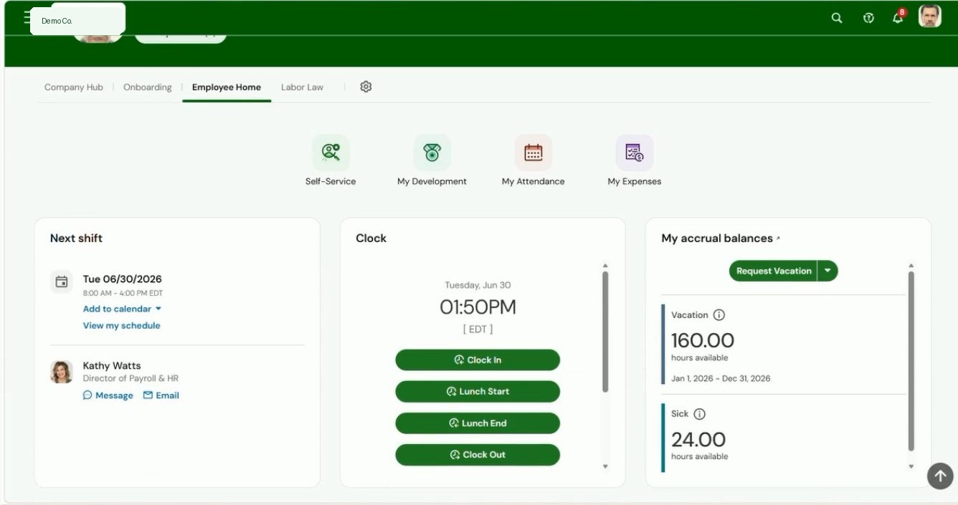Click the "24.00" sick hours value
This screenshot has height=505, width=958.
[x=698, y=439]
